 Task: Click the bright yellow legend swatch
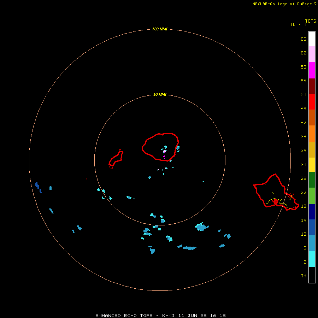(312, 165)
